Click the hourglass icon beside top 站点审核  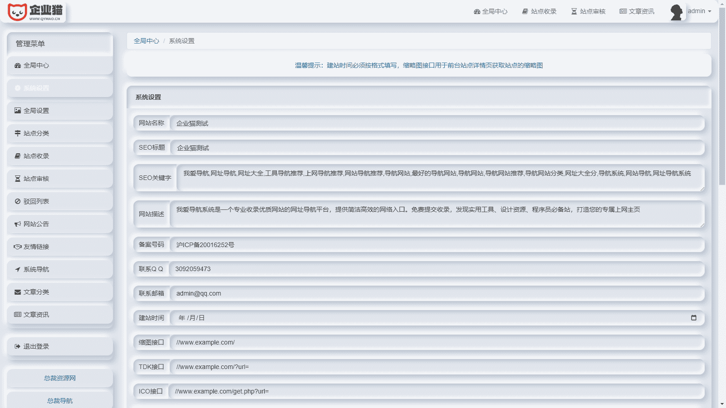click(x=574, y=11)
